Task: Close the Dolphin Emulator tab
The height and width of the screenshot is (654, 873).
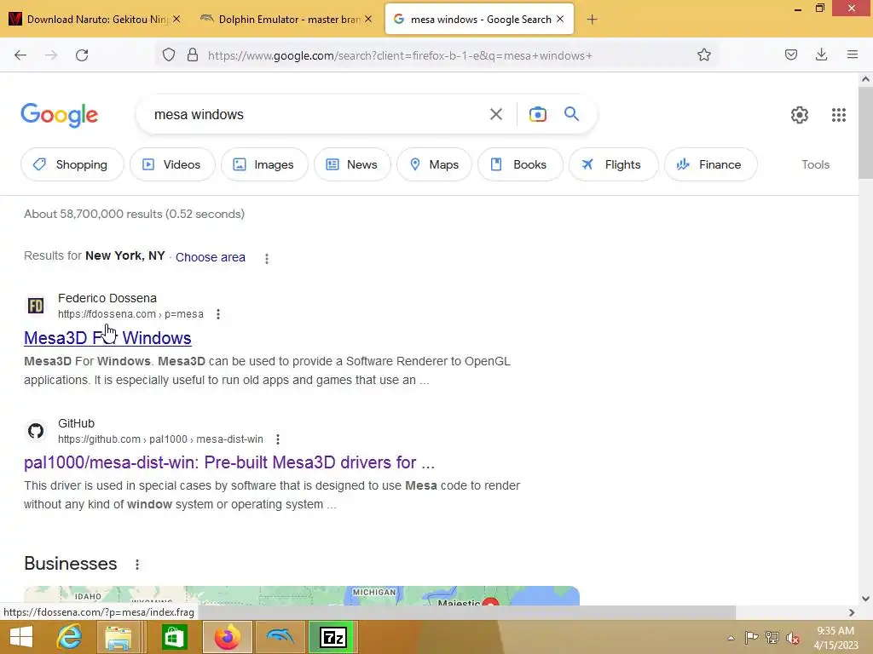Action: tap(368, 19)
